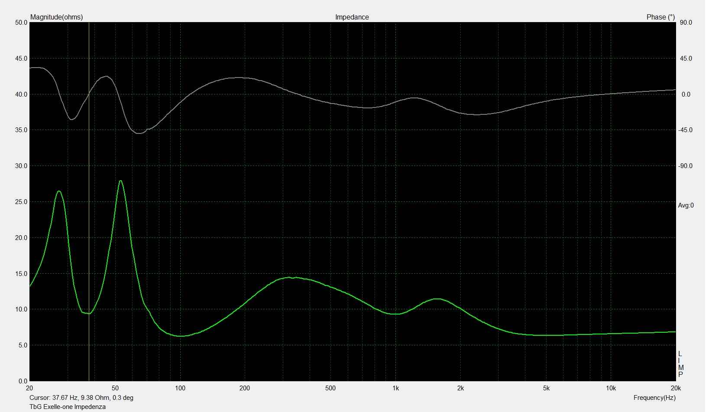Click the cursor readout '37.67 Hz, 9.38 Ohm'

tap(81, 398)
